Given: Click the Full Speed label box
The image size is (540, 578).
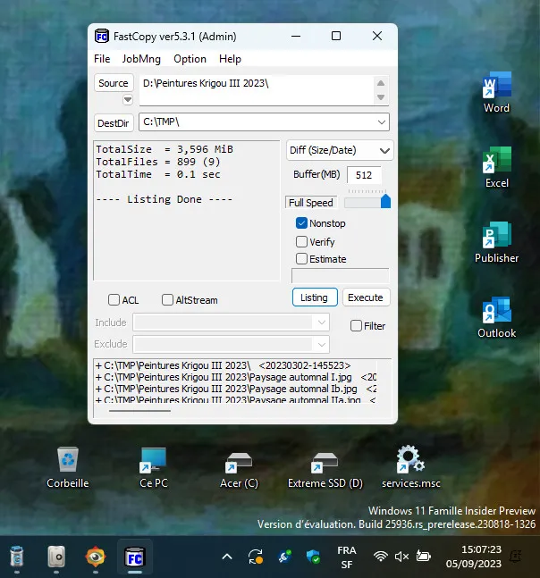Looking at the screenshot, I should (x=311, y=203).
